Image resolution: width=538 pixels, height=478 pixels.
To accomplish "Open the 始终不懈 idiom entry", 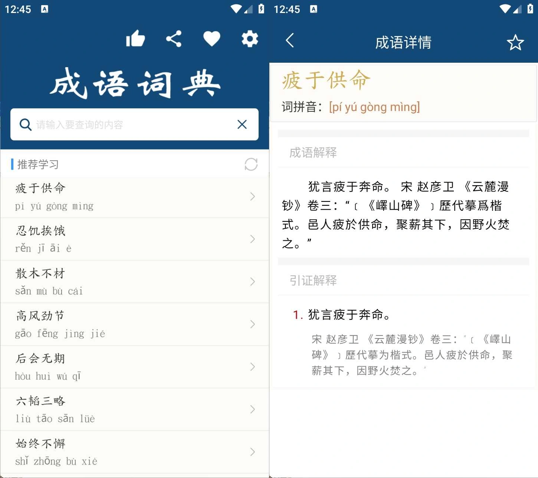I will [x=134, y=452].
